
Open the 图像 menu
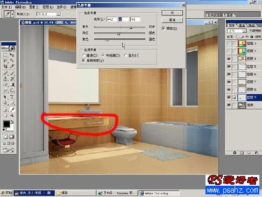point(34,7)
